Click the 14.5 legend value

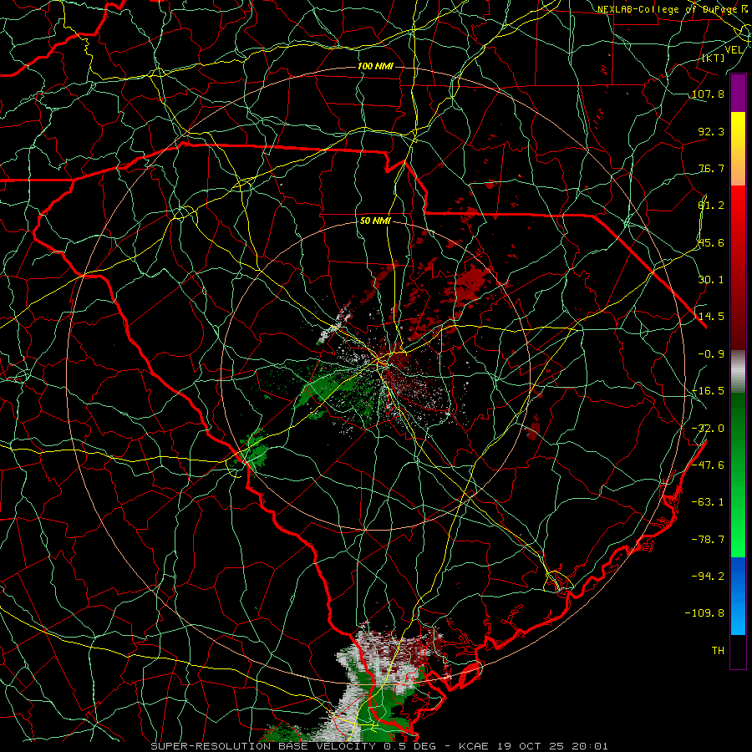pos(711,317)
